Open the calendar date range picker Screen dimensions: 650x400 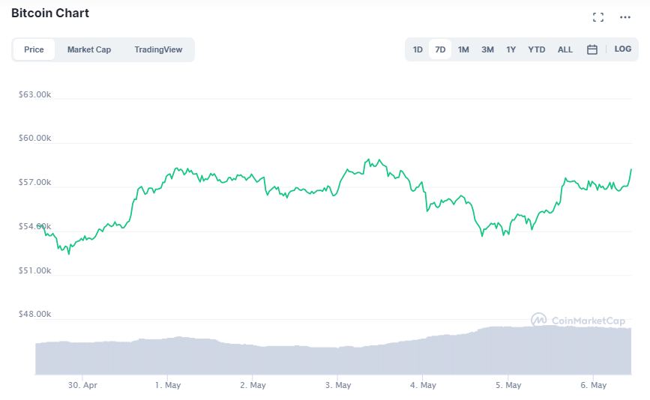coord(592,49)
